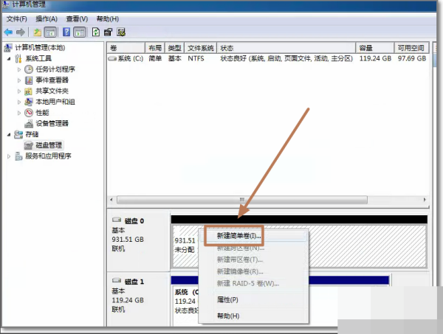Click the Properties toolbar icon
This screenshot has height=334, width=443.
(x=109, y=32)
